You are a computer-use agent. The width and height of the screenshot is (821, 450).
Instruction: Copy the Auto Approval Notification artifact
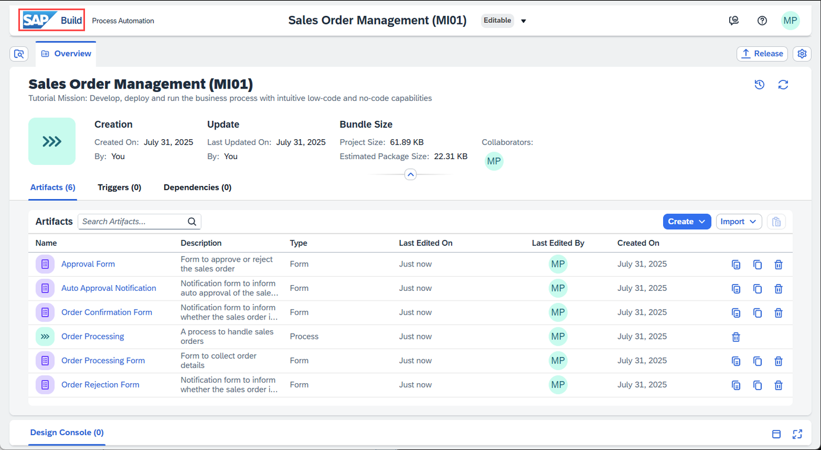(757, 289)
